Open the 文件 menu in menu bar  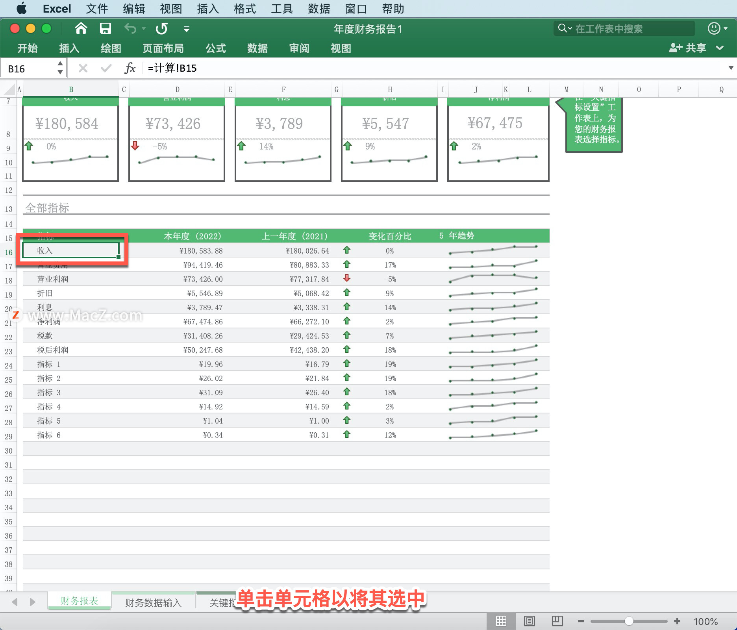click(x=97, y=9)
